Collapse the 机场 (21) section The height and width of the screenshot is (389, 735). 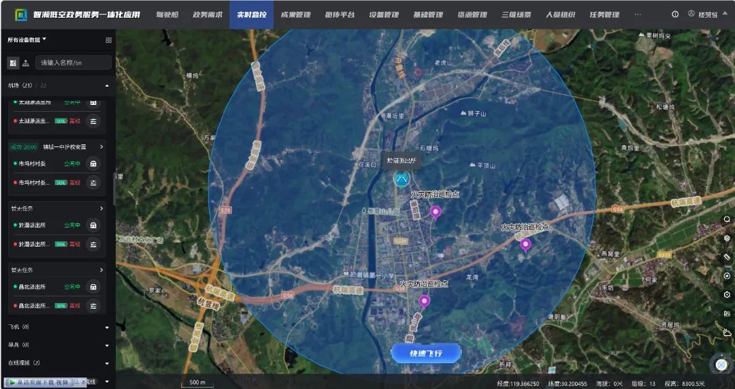107,86
